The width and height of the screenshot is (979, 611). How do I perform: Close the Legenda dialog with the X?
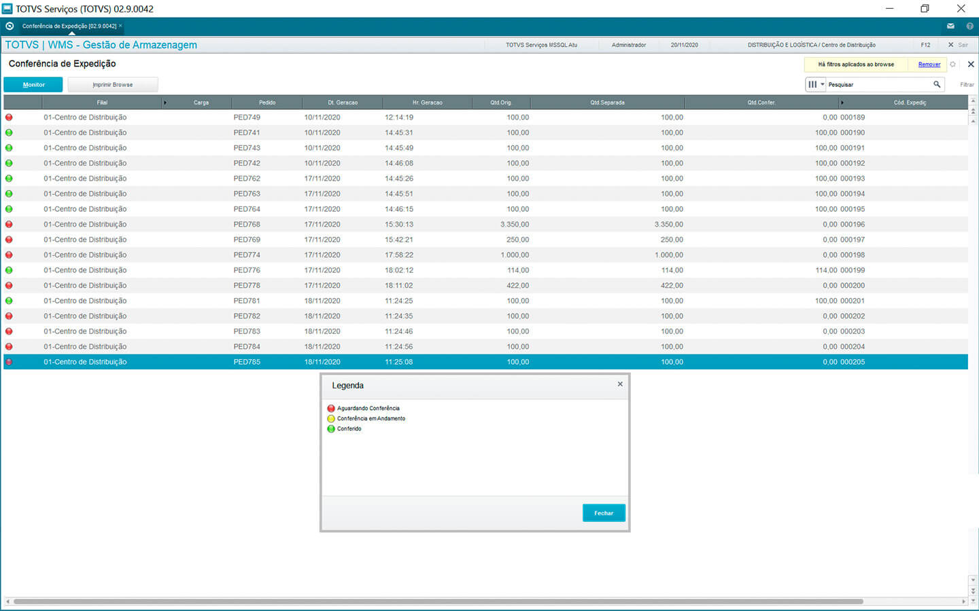coord(620,384)
